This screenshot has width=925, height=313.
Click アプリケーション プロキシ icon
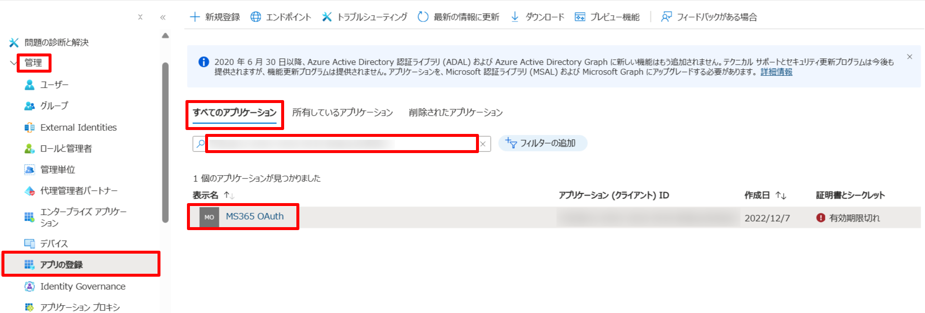[29, 307]
